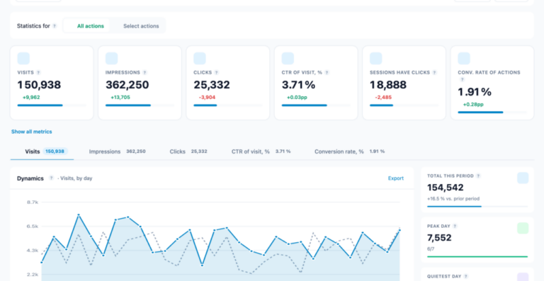Image resolution: width=544 pixels, height=281 pixels.
Task: Click the Impressions card icon
Action: pos(112,59)
